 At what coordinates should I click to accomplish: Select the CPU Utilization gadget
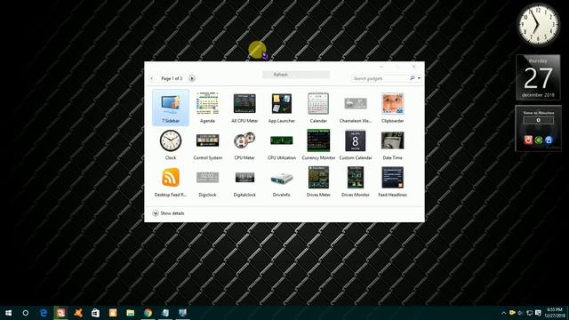tap(282, 144)
